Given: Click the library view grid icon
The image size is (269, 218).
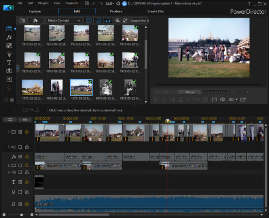Looking at the screenshot, I should [118, 21].
